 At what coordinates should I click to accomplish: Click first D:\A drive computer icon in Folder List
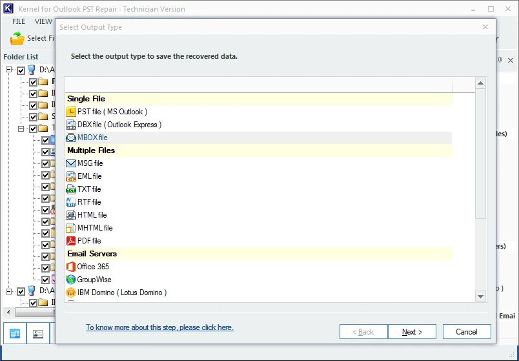click(x=32, y=70)
